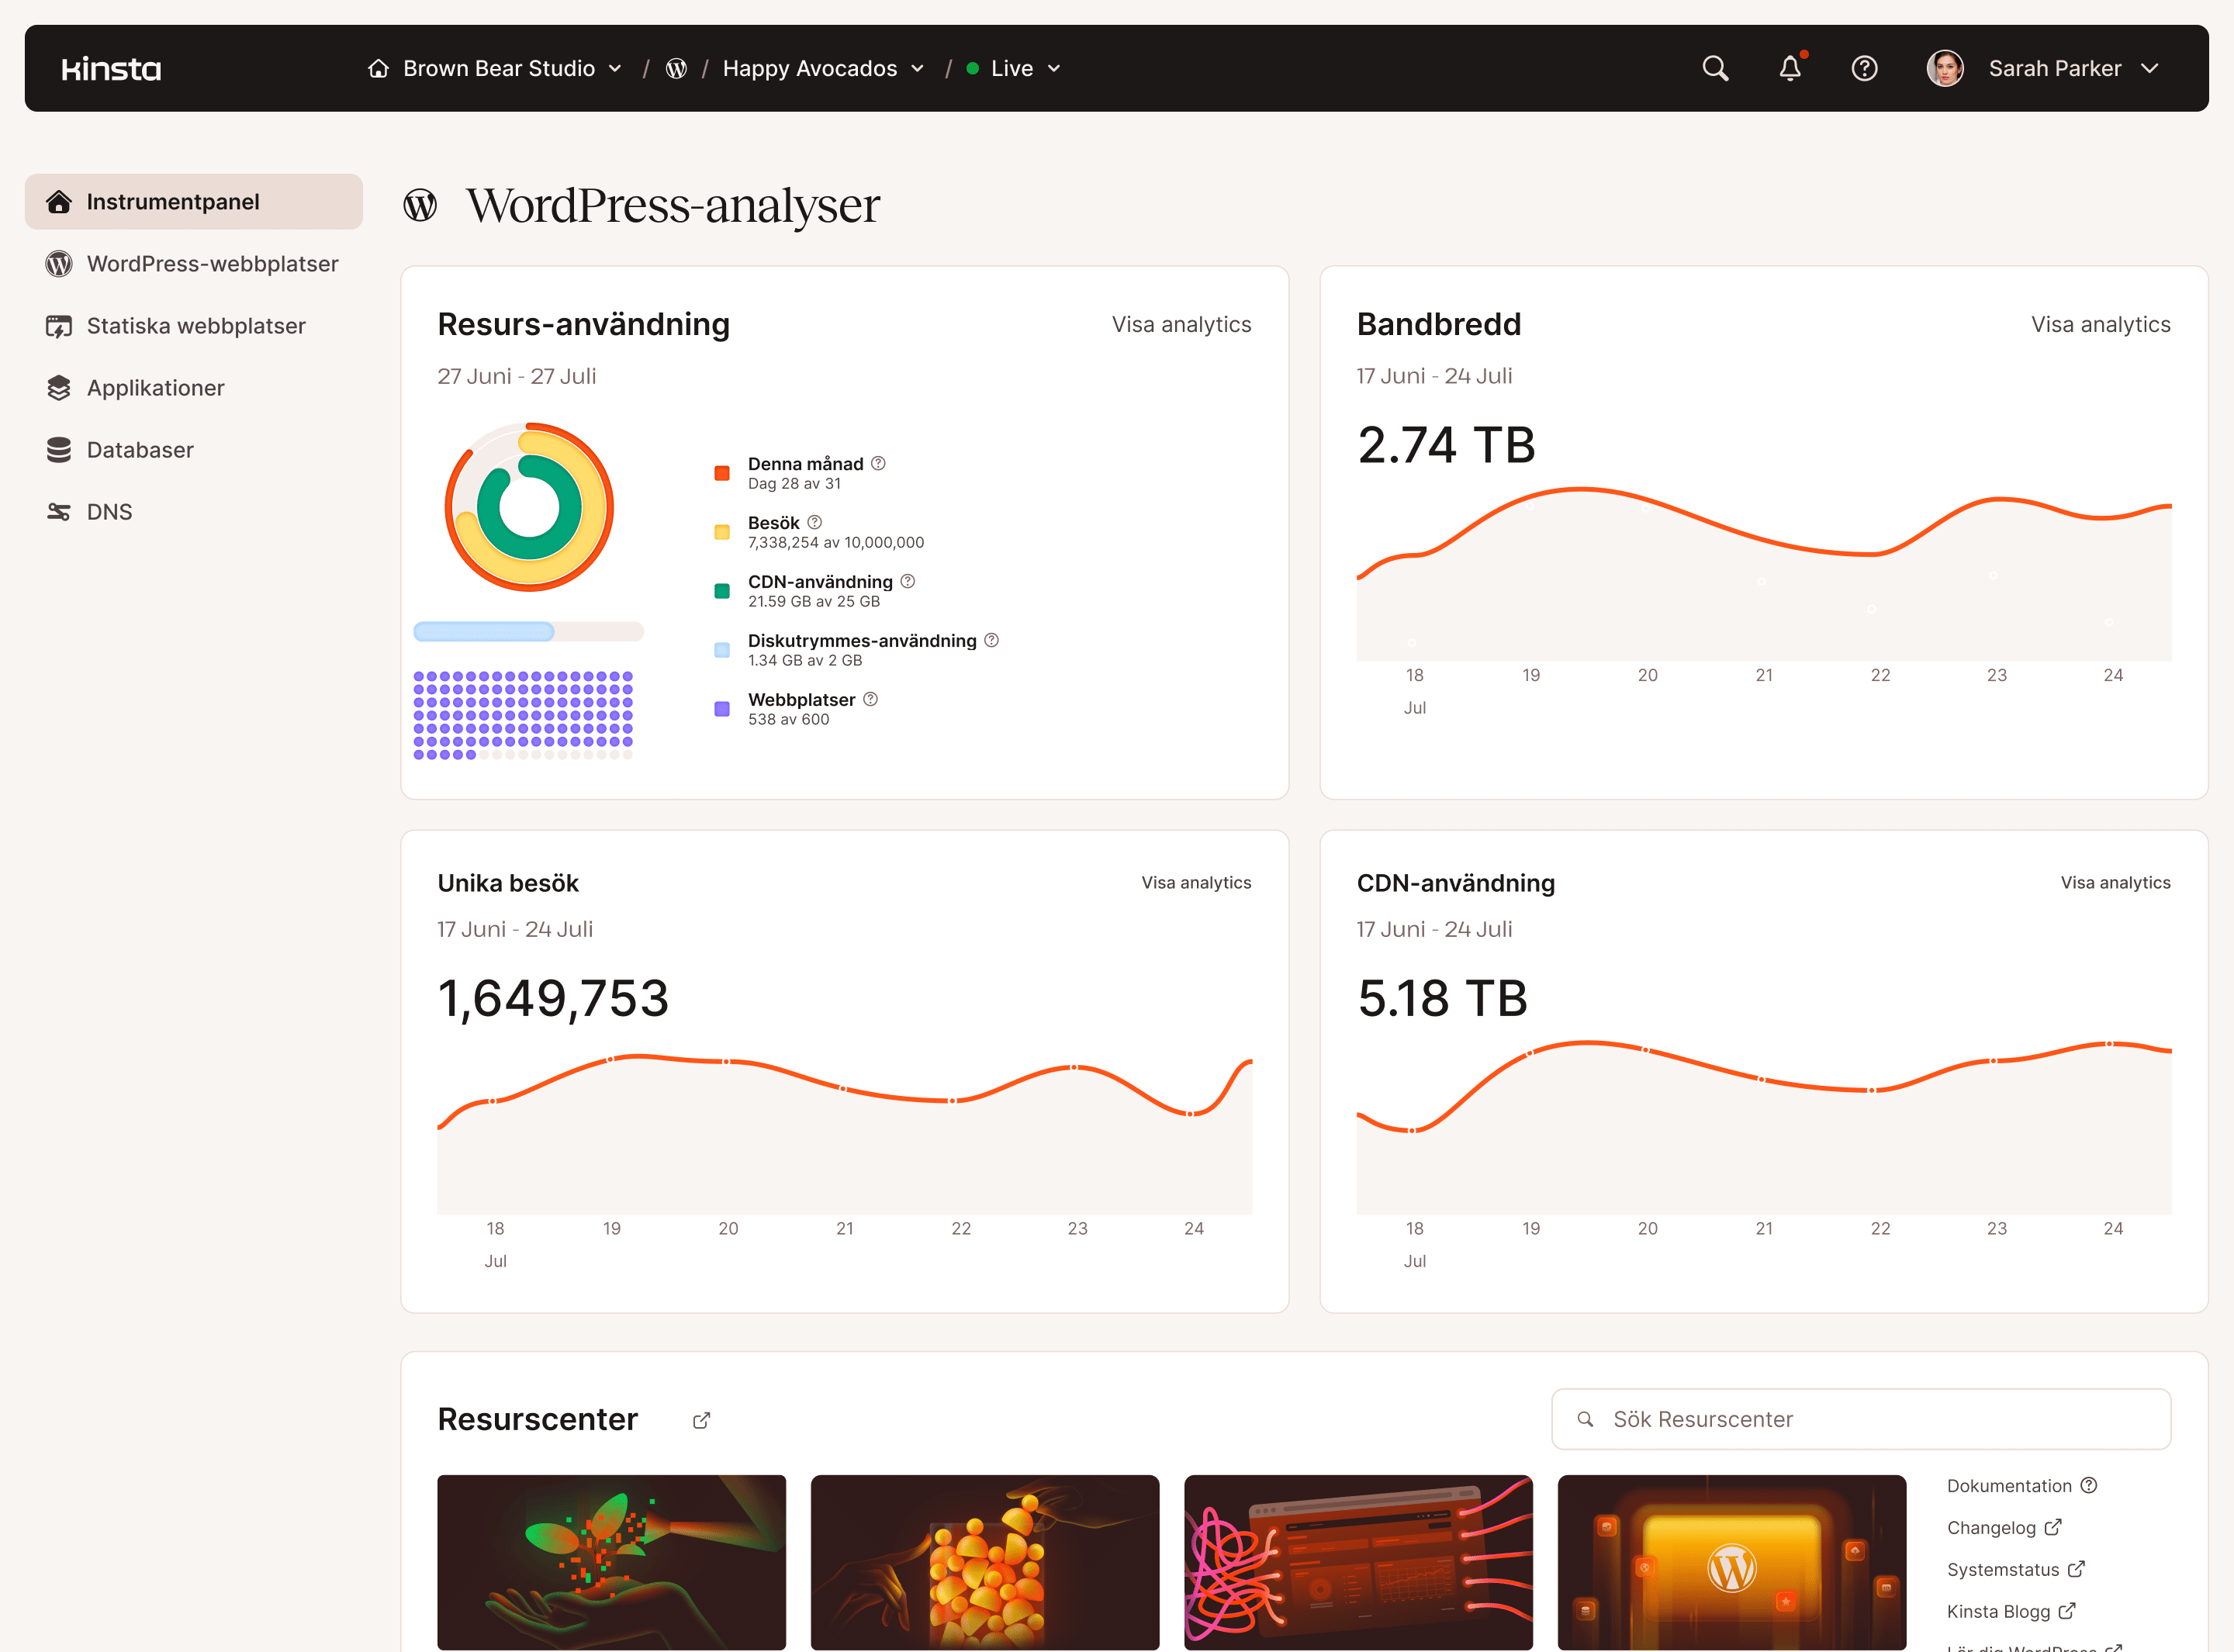Click the disk usage progress bar
This screenshot has width=2234, height=1652.
tap(528, 631)
